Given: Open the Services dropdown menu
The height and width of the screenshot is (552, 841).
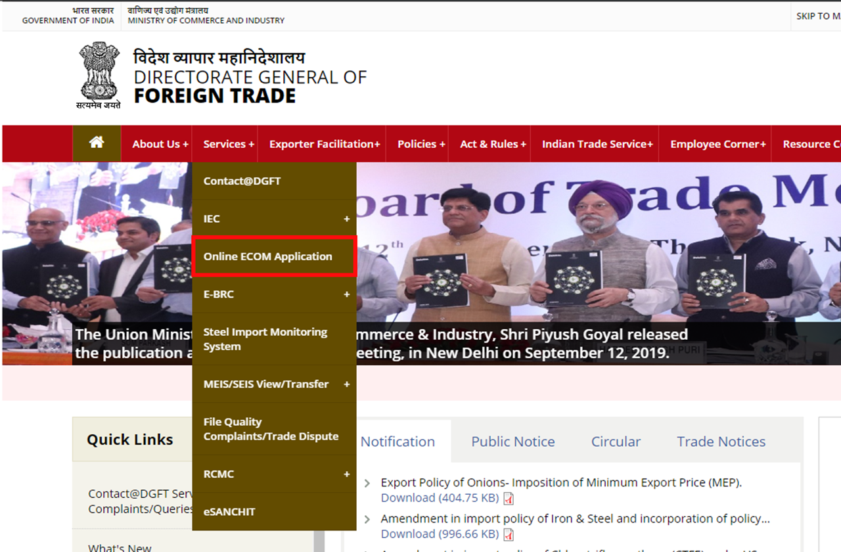Looking at the screenshot, I should 229,144.
